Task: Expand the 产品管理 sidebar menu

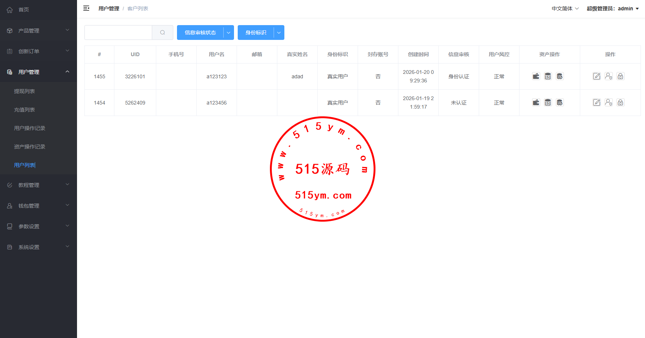Action: (39, 31)
